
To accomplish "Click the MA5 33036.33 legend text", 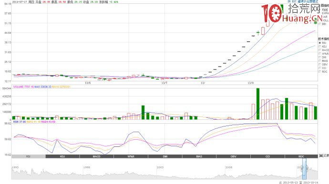I will click(43, 87).
